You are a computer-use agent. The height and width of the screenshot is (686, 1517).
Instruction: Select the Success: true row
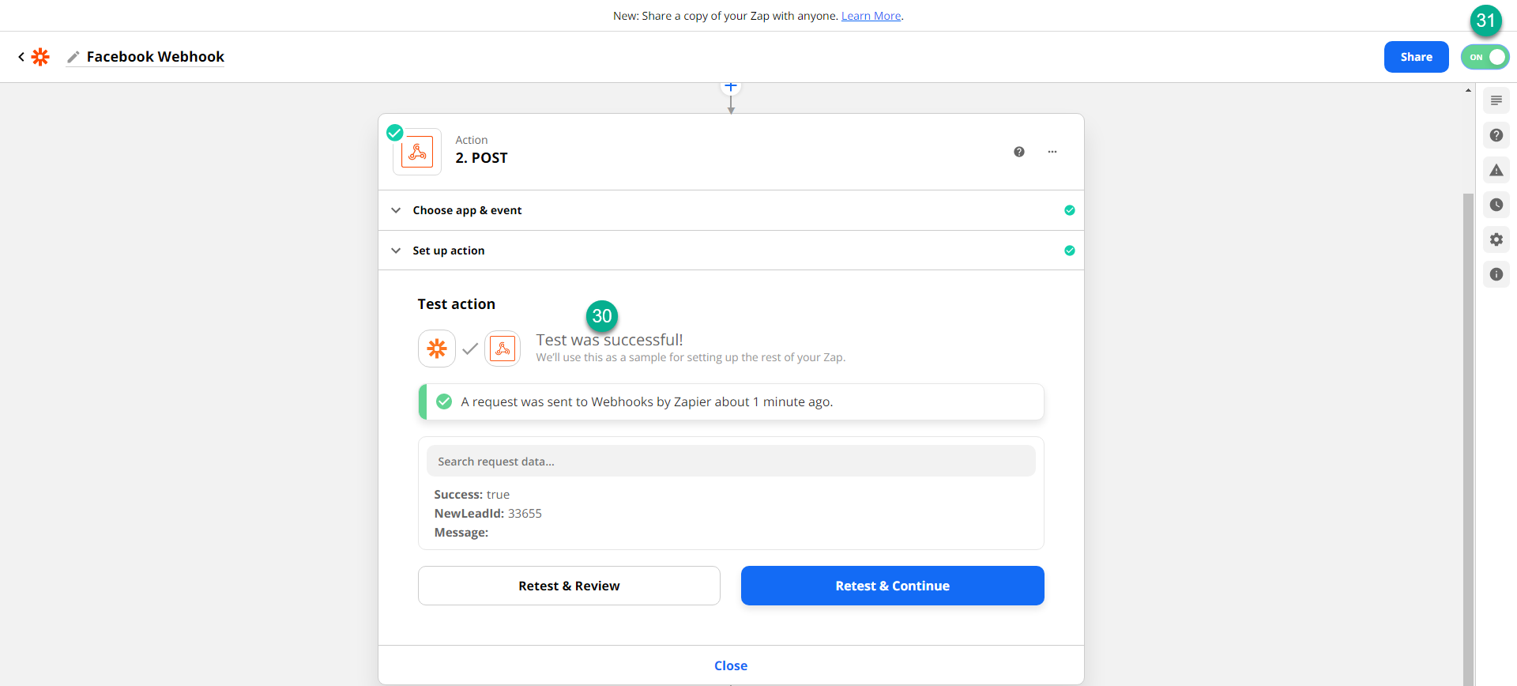point(472,495)
